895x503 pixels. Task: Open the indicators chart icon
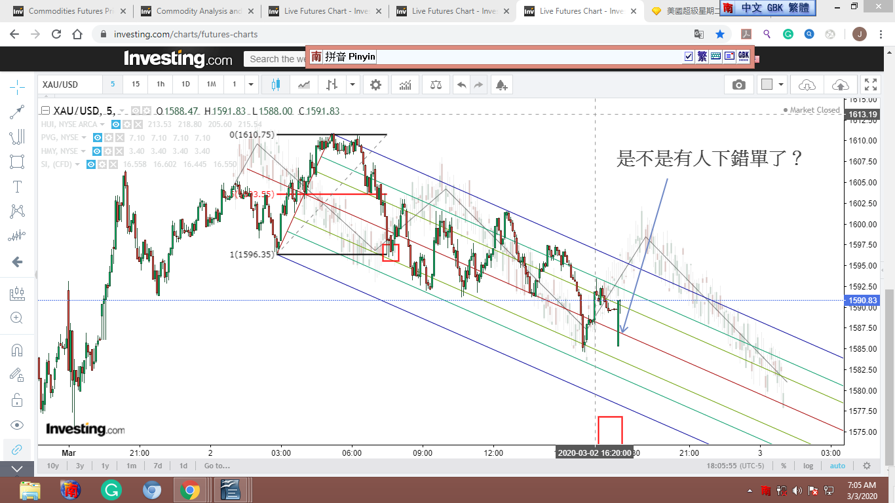[406, 84]
